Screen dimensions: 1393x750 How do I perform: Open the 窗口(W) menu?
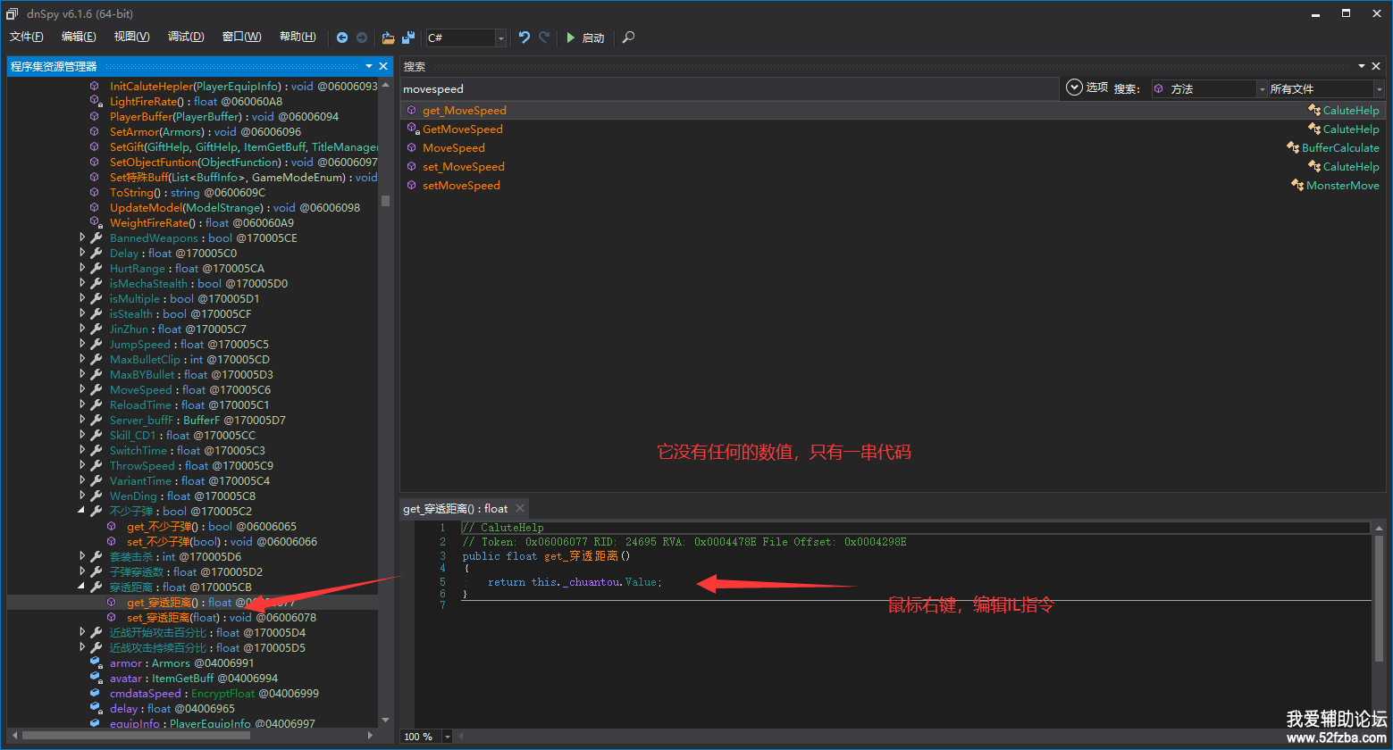[241, 37]
